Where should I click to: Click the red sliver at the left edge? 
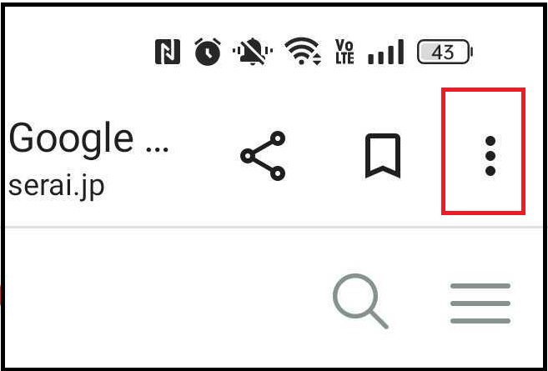1,295
